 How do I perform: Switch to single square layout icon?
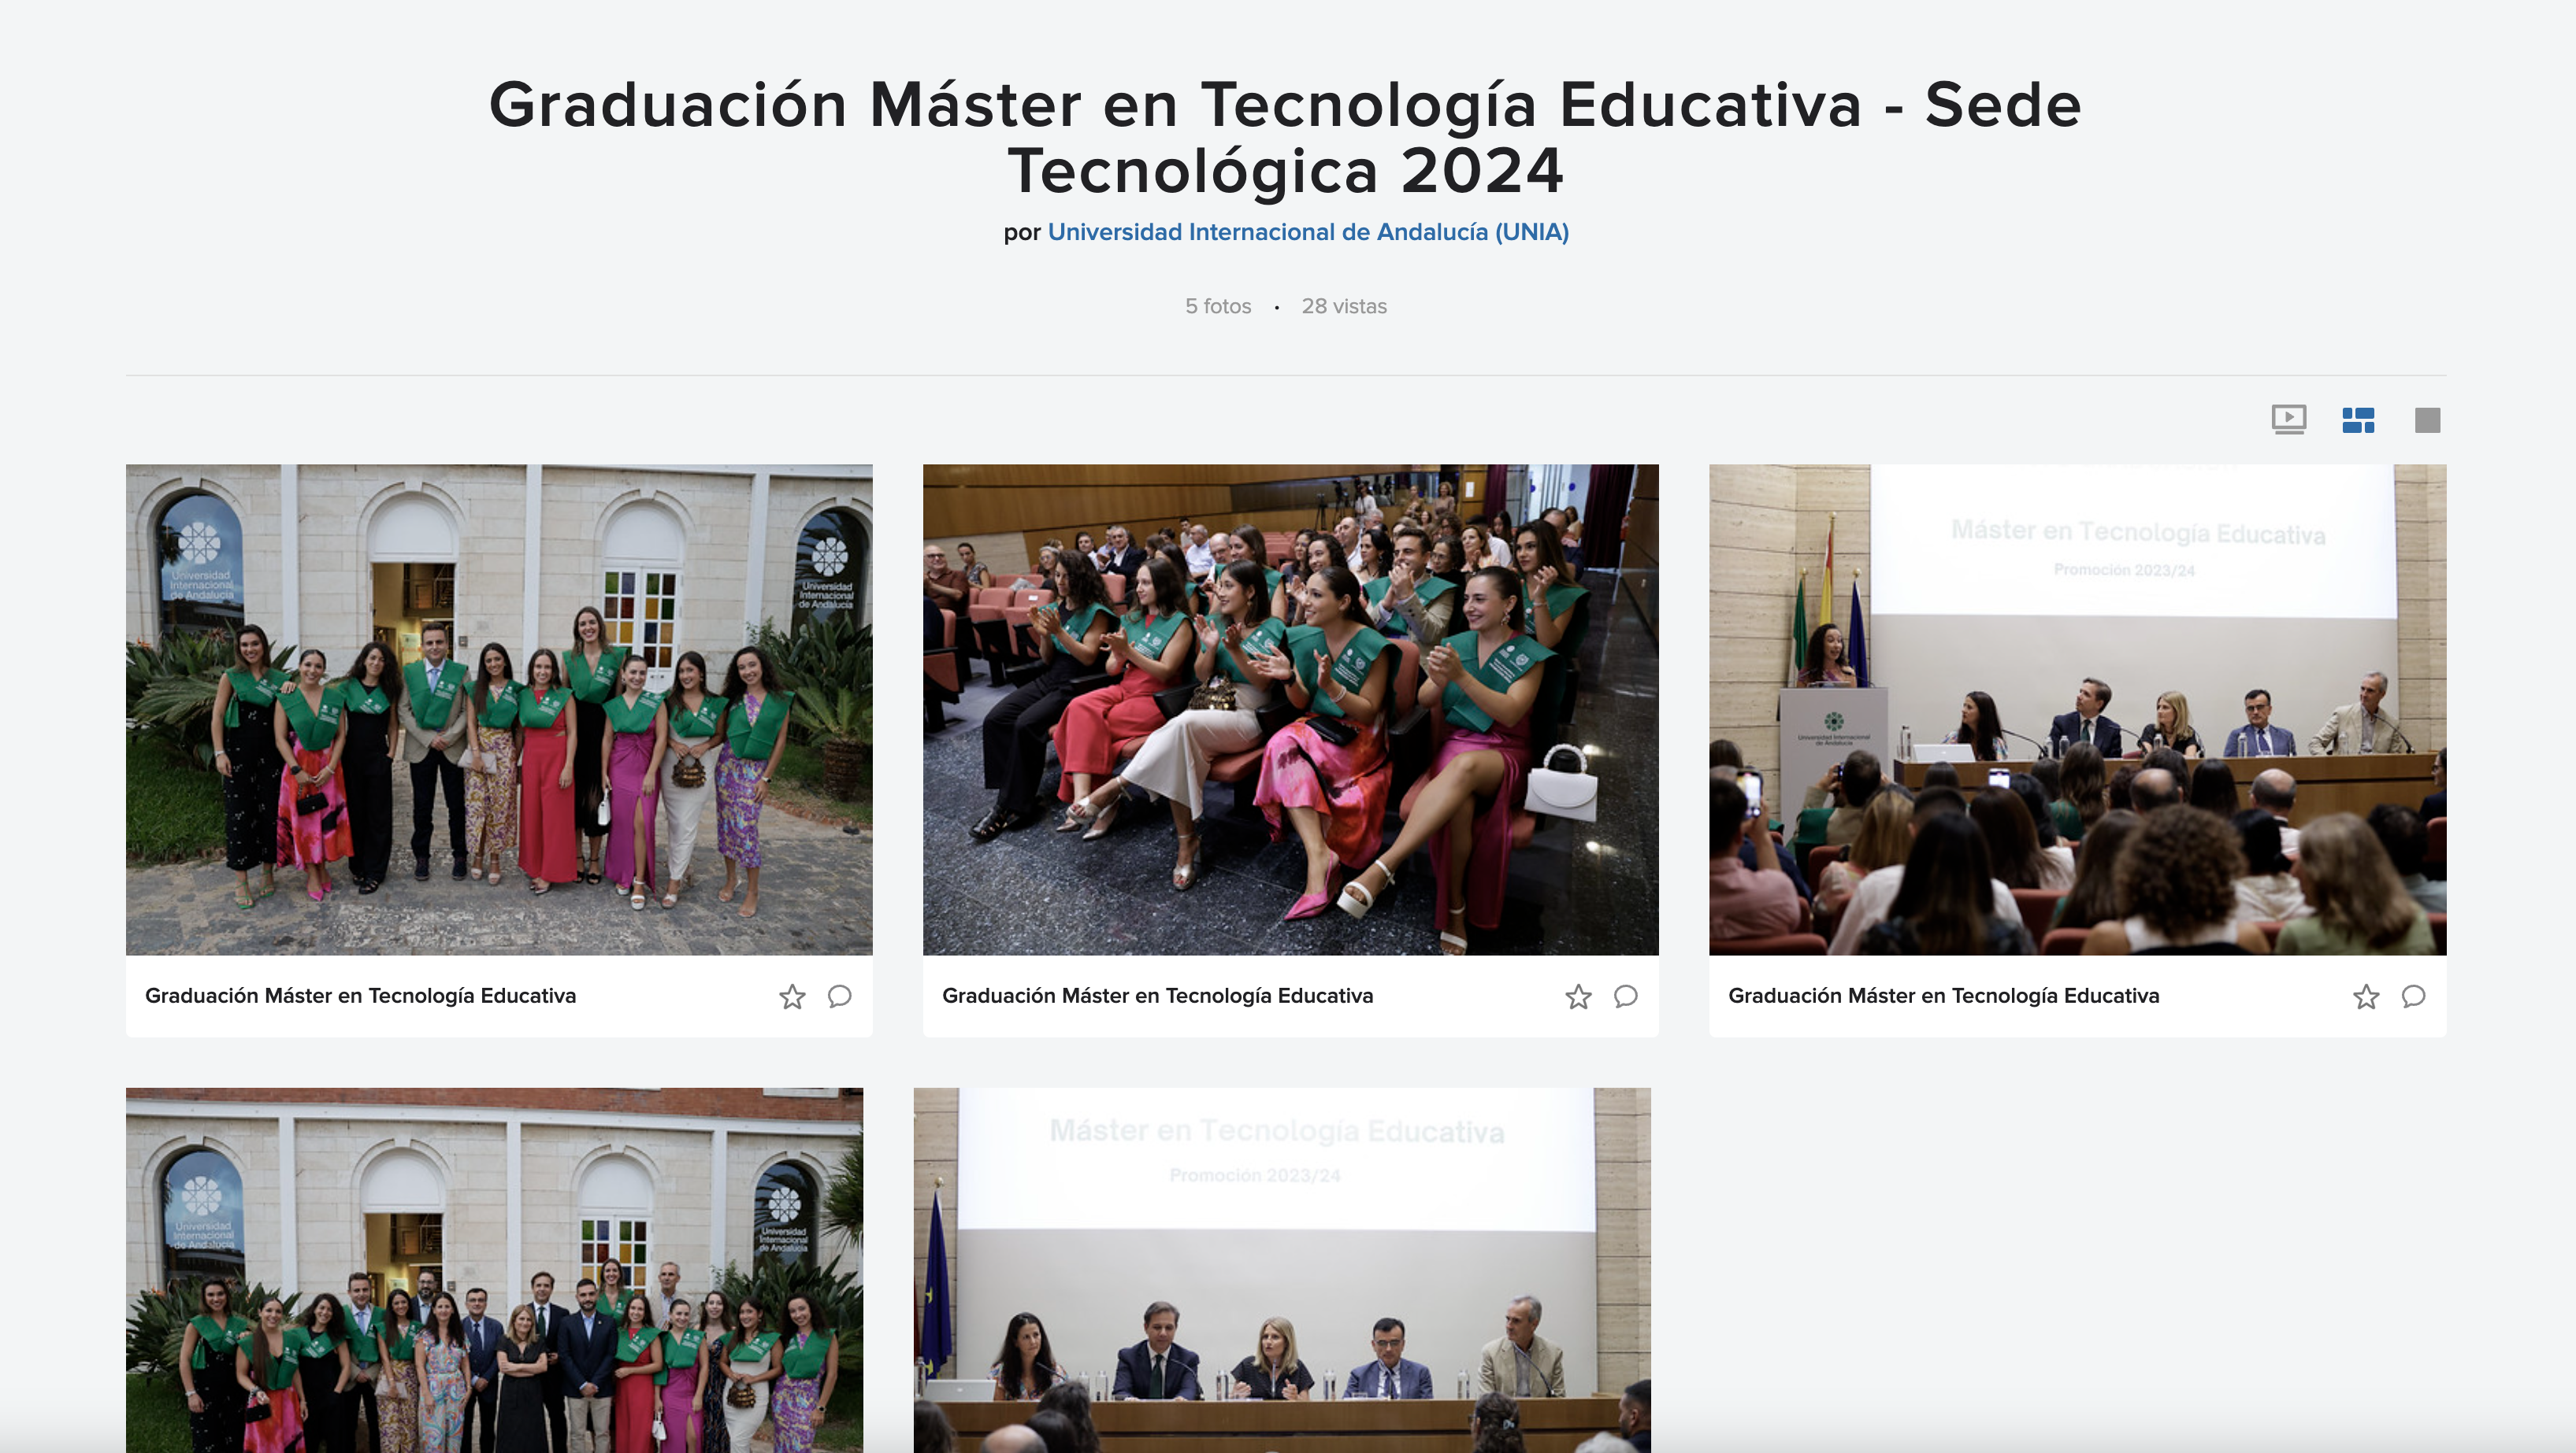[2427, 421]
